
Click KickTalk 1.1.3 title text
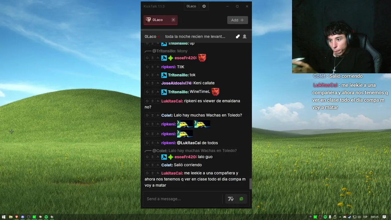coord(154,6)
